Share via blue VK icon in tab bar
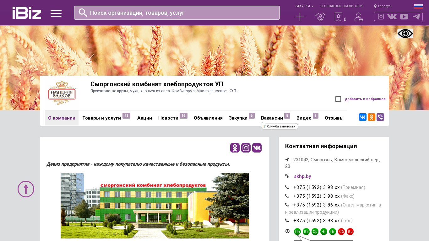 click(x=363, y=117)
